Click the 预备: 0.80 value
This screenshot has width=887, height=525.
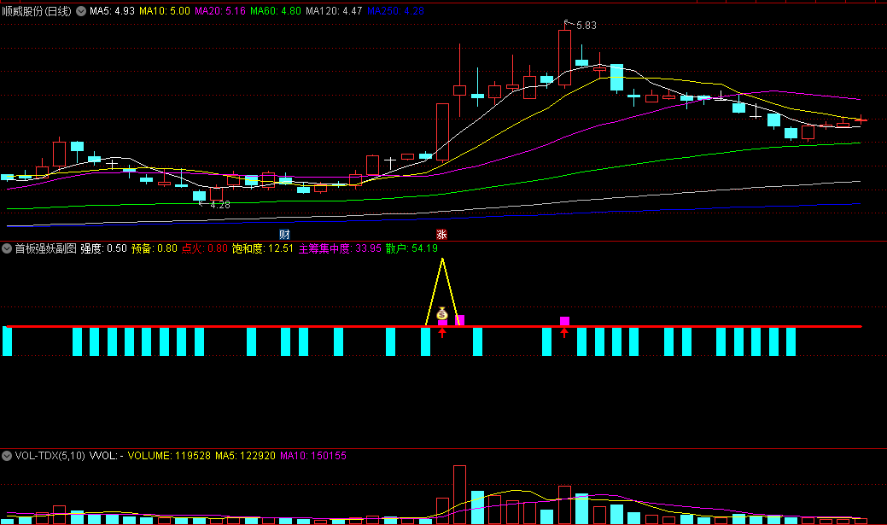pyautogui.click(x=155, y=248)
